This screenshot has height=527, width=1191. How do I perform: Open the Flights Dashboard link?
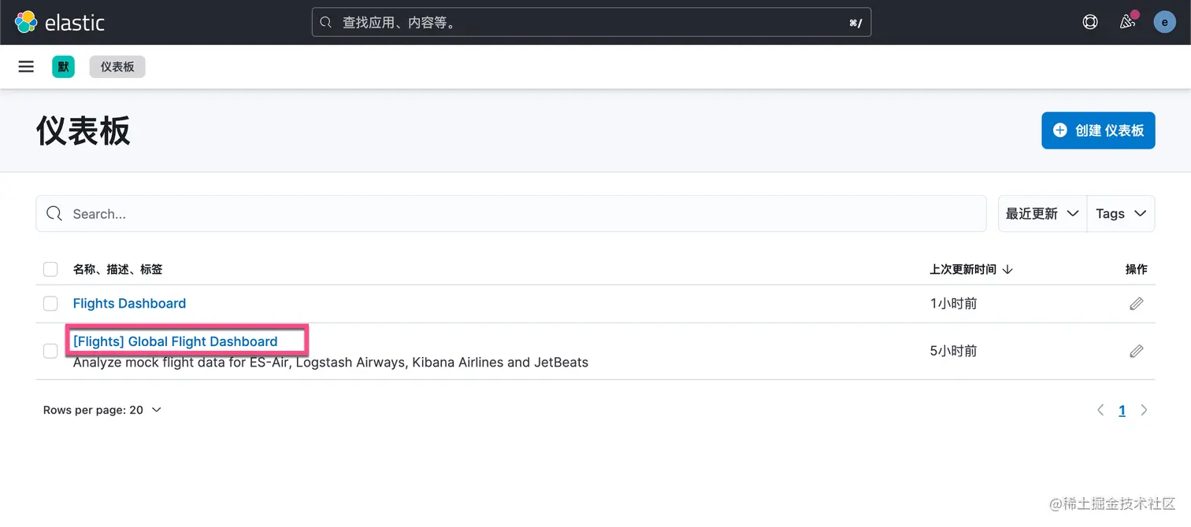129,304
